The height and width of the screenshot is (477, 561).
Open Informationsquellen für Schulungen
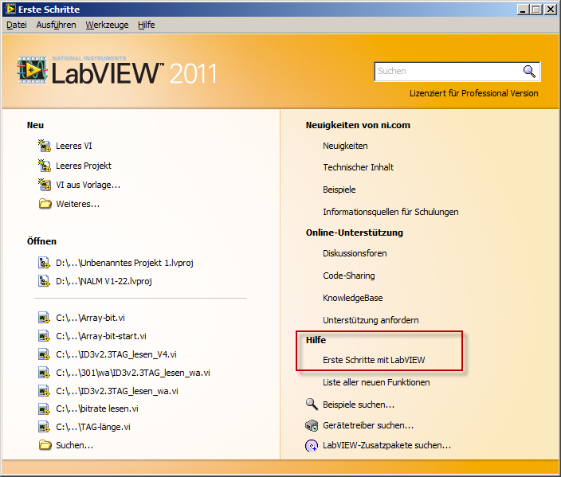[x=390, y=212]
